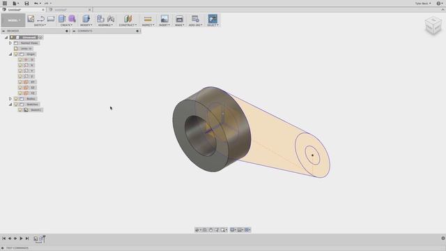
Task: Click the New Component icon
Action: pyautogui.click(x=100, y=19)
